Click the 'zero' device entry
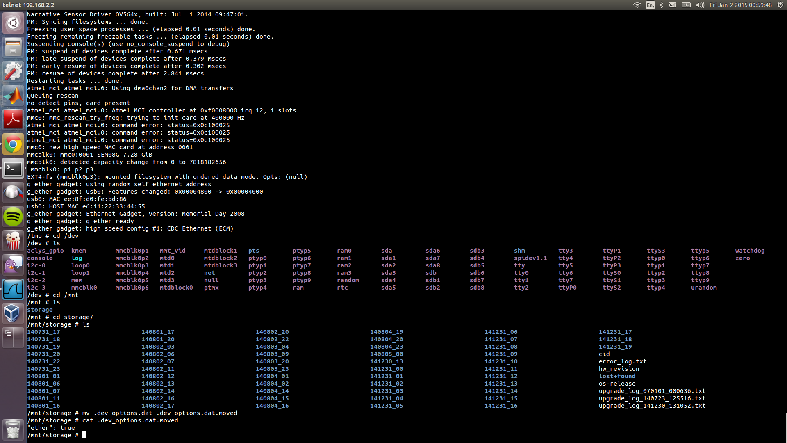The width and height of the screenshot is (787, 443). coord(742,258)
